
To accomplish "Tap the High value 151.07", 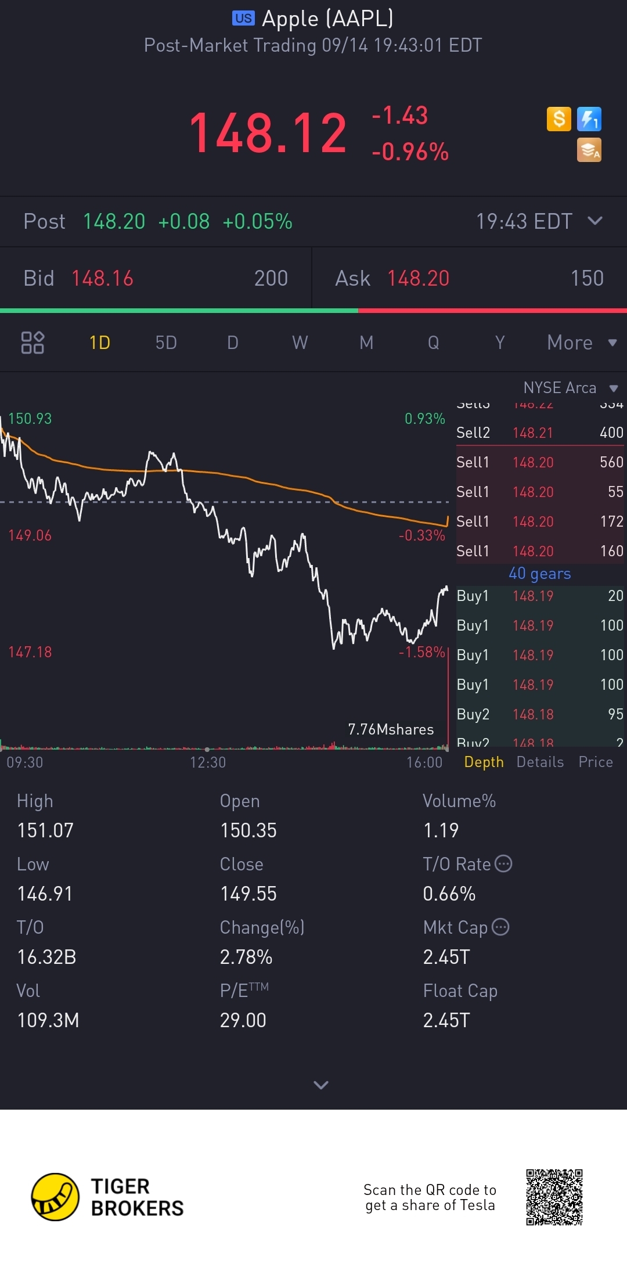I will coord(45,830).
